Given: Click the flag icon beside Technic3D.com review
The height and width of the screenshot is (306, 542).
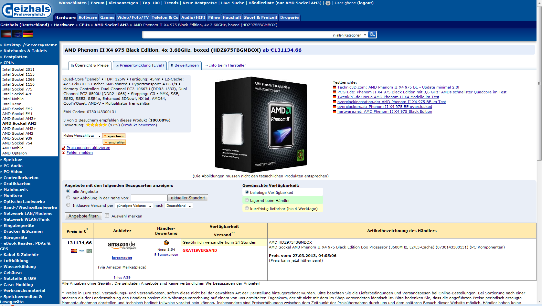Looking at the screenshot, I should 335,87.
